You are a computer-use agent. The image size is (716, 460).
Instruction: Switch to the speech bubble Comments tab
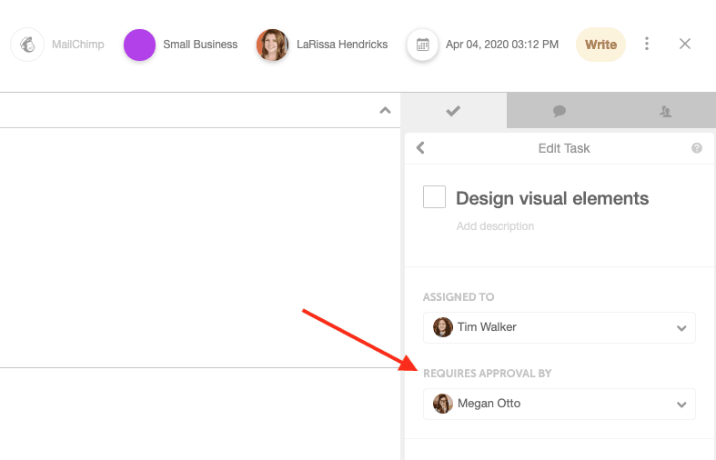coord(560,111)
